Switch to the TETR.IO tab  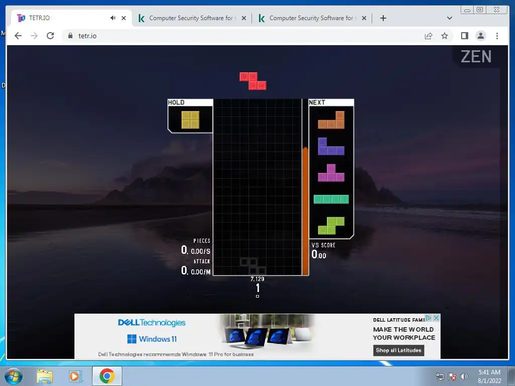click(70, 18)
